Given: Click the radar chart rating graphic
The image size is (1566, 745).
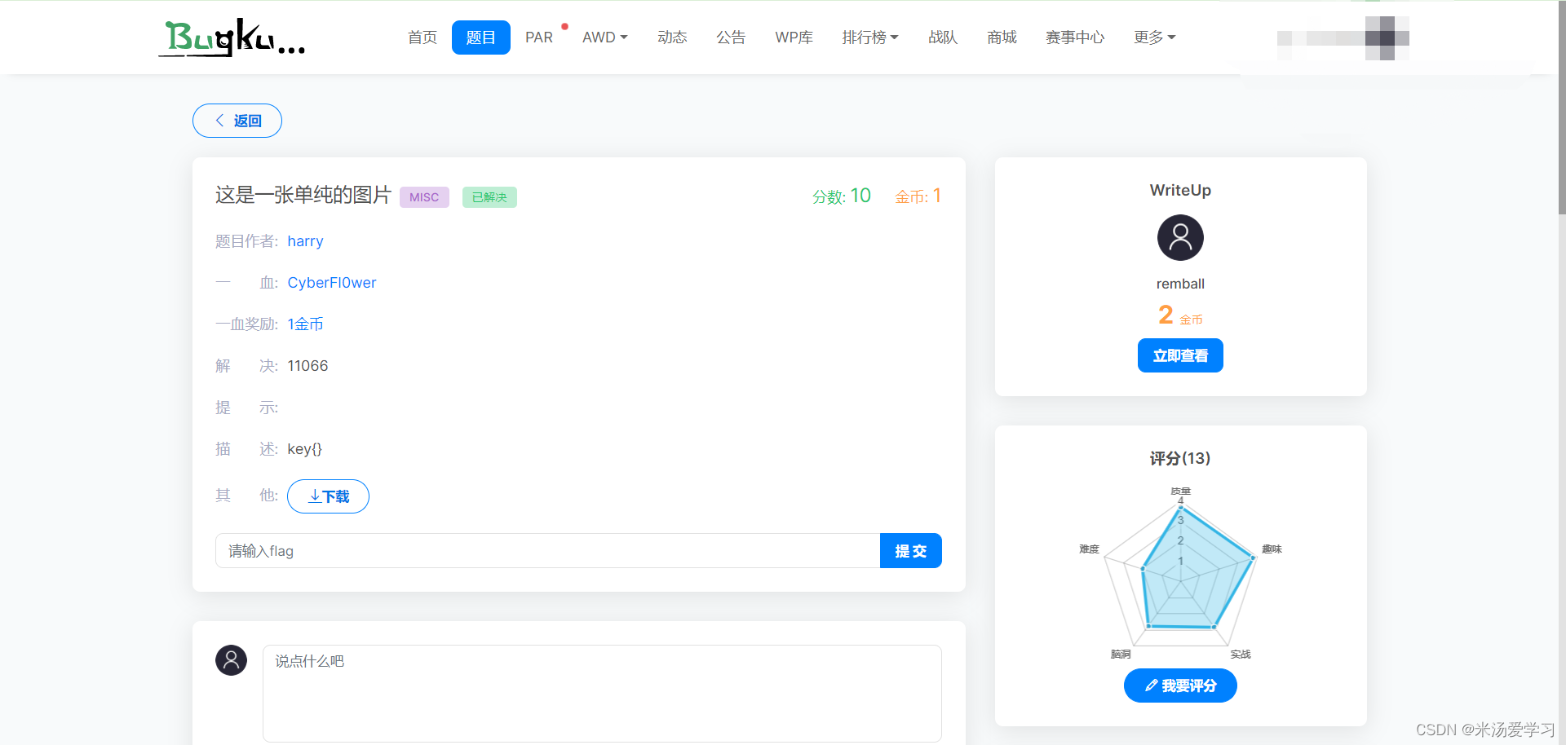Looking at the screenshot, I should coord(1180,573).
